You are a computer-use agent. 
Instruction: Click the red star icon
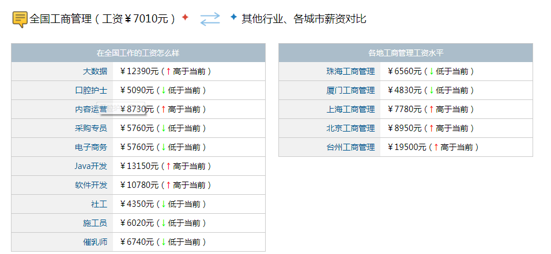[x=185, y=17]
